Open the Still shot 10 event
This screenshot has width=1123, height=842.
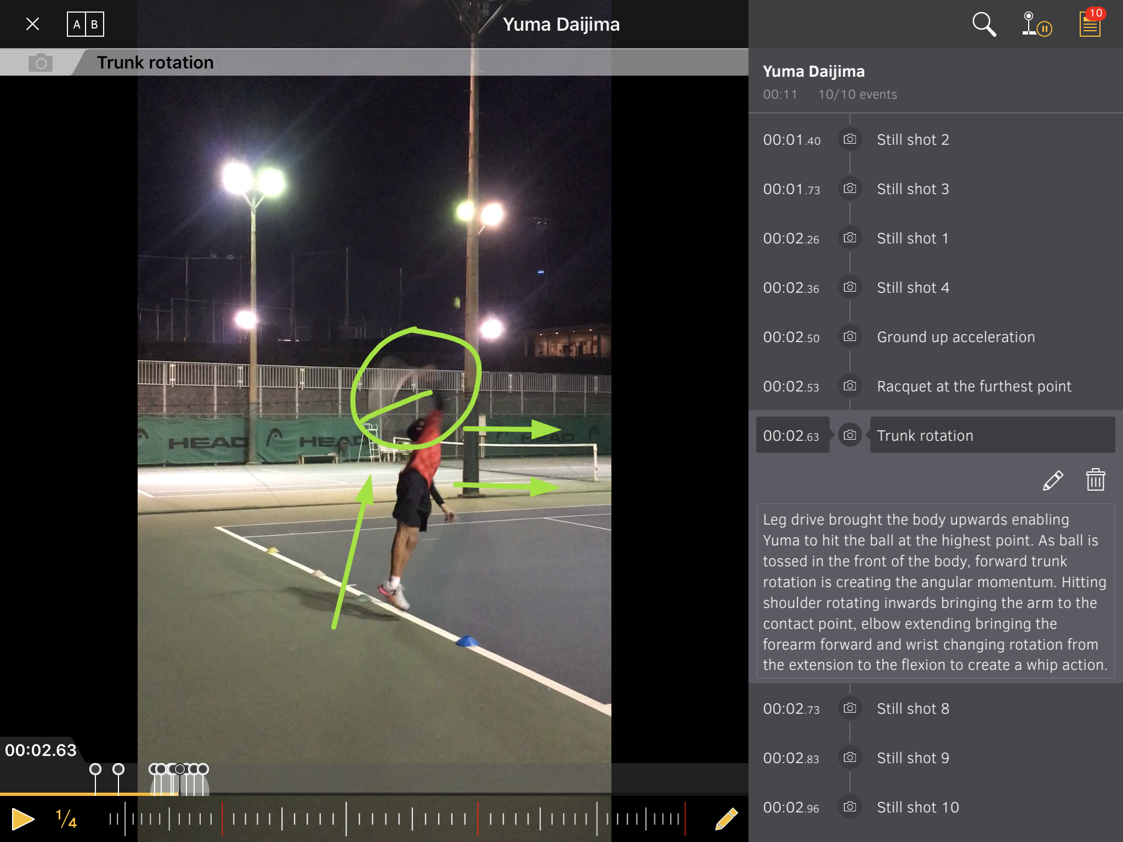tap(917, 807)
